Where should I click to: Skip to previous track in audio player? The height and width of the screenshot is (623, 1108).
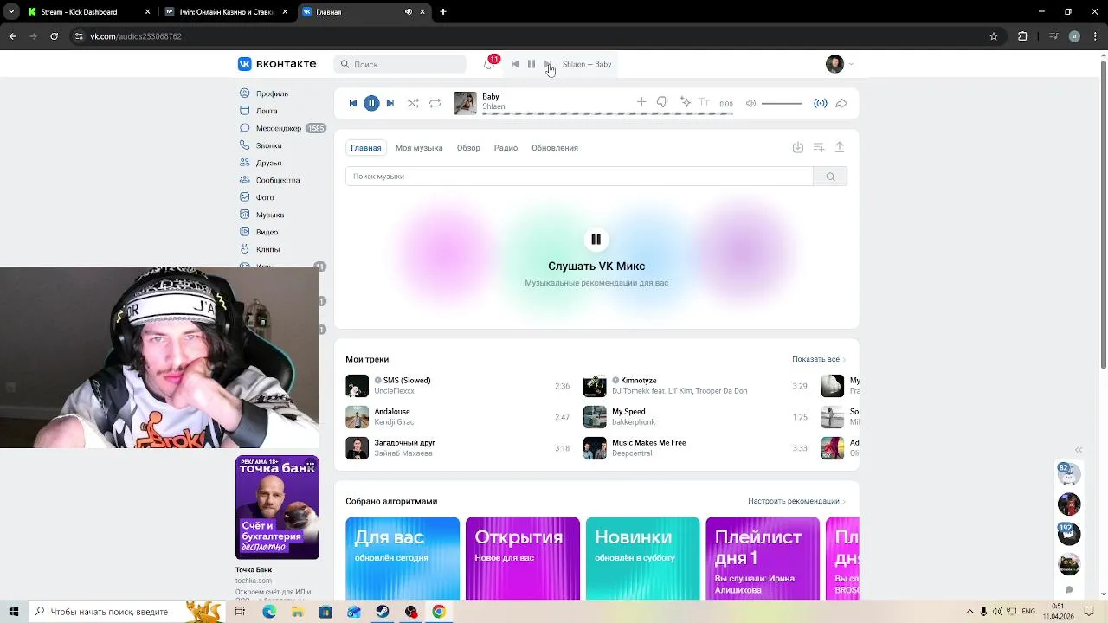(352, 103)
